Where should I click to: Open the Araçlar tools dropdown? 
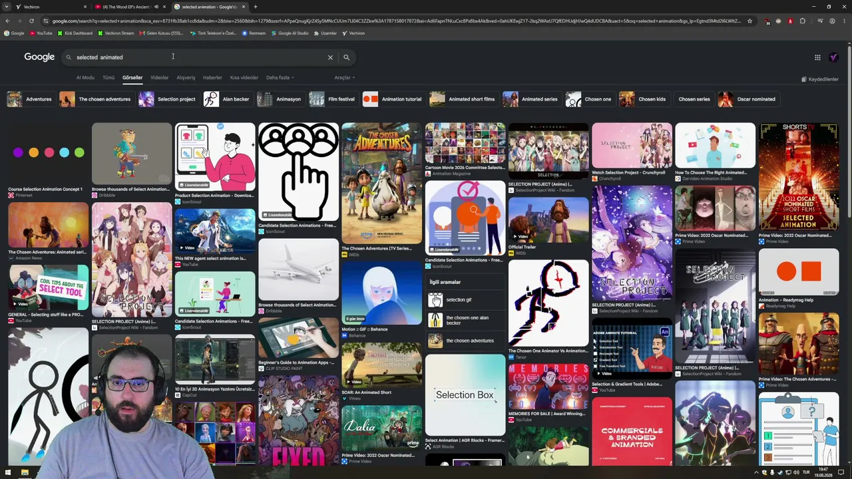click(x=344, y=78)
